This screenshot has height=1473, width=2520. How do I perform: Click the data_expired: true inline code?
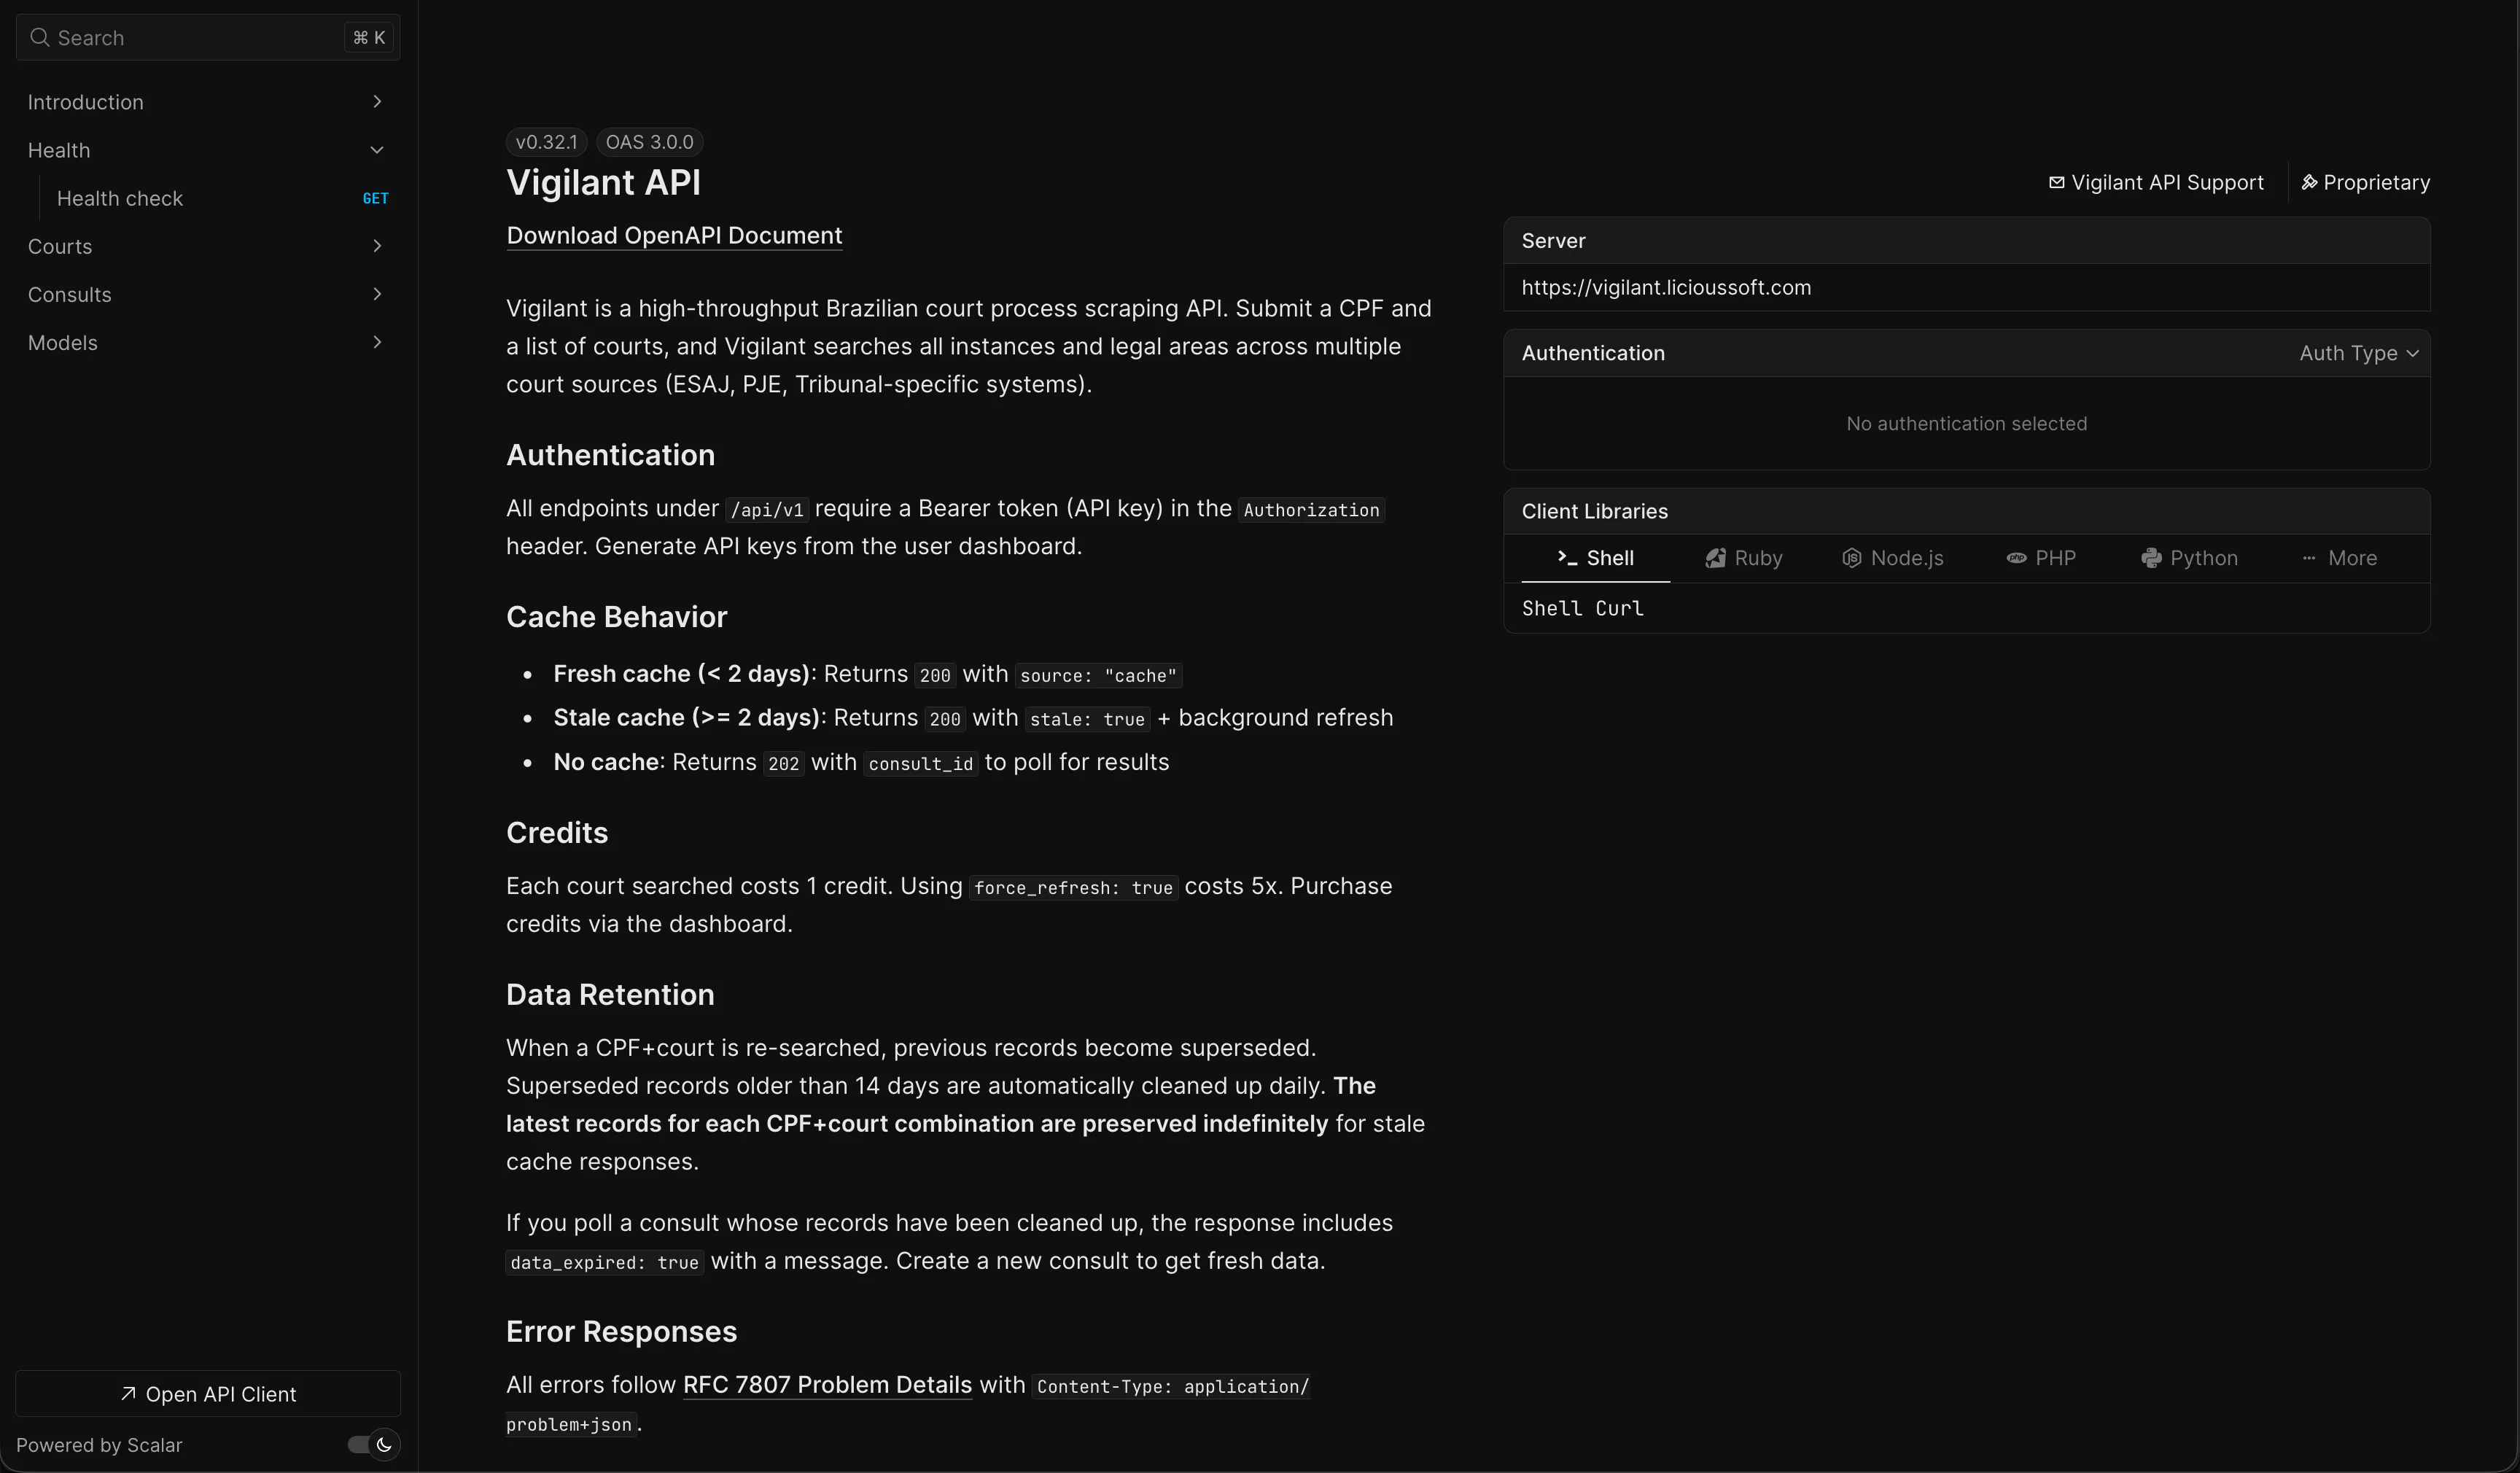click(605, 1263)
